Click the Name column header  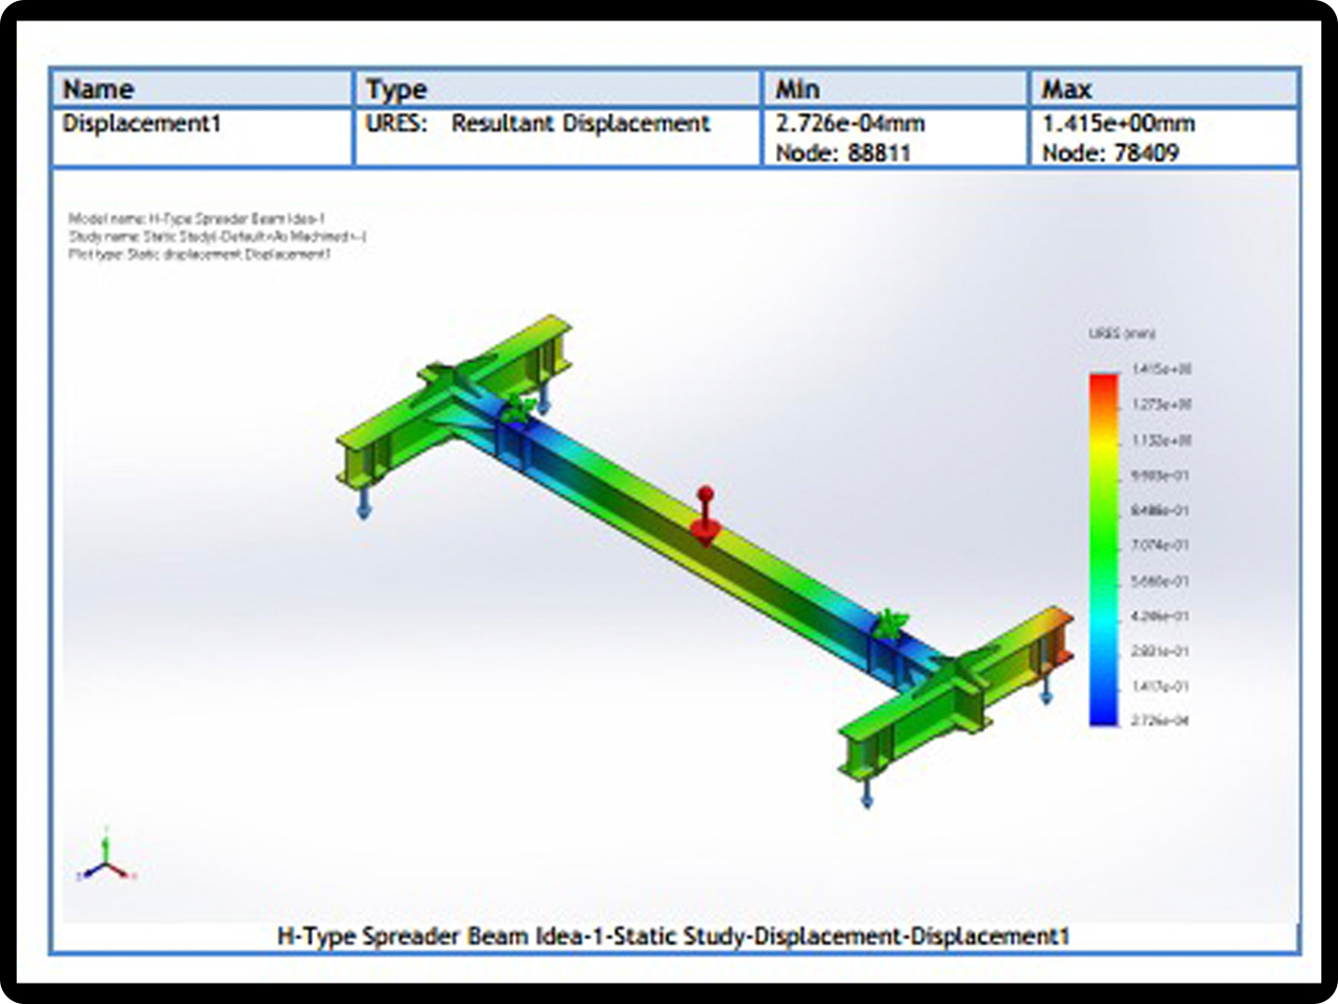(x=98, y=89)
